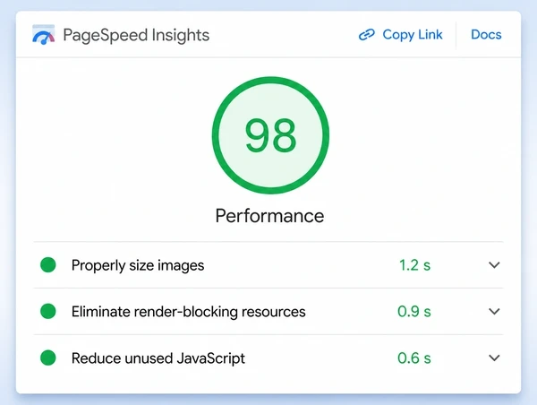The width and height of the screenshot is (537, 405).
Task: Click the Copy Link text
Action: pos(413,35)
